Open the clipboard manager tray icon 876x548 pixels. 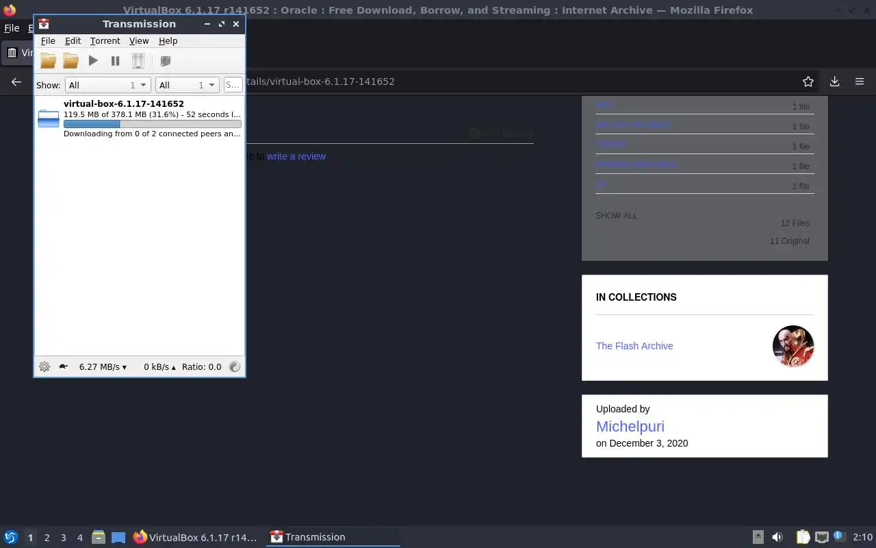tap(803, 537)
